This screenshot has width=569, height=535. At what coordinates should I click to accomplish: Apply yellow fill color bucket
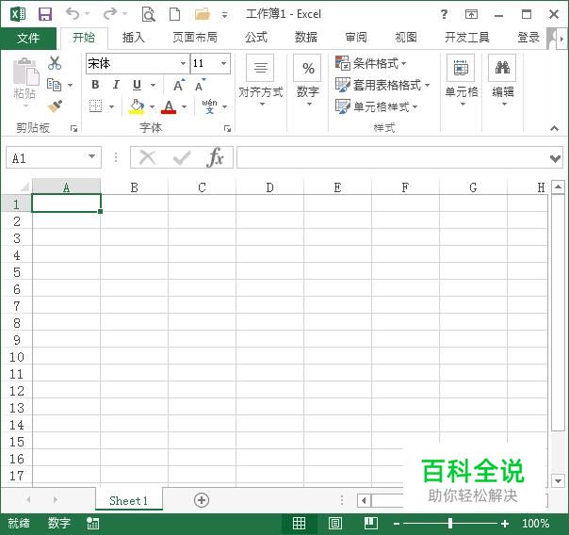(x=137, y=106)
